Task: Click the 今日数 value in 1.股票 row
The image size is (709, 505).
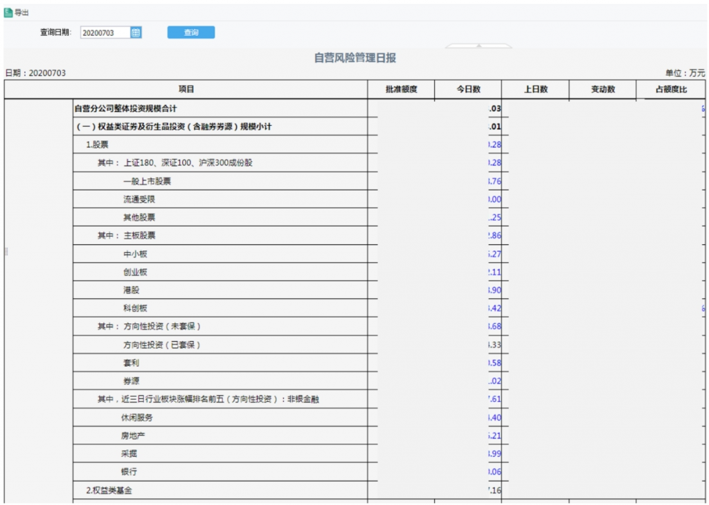Action: coord(494,145)
